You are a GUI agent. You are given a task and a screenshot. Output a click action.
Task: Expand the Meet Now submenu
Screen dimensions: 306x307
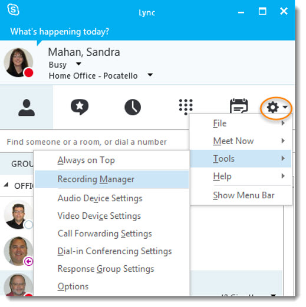(x=241, y=141)
